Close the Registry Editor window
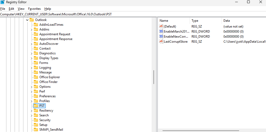The width and height of the screenshot is (266, 132). [261, 2]
